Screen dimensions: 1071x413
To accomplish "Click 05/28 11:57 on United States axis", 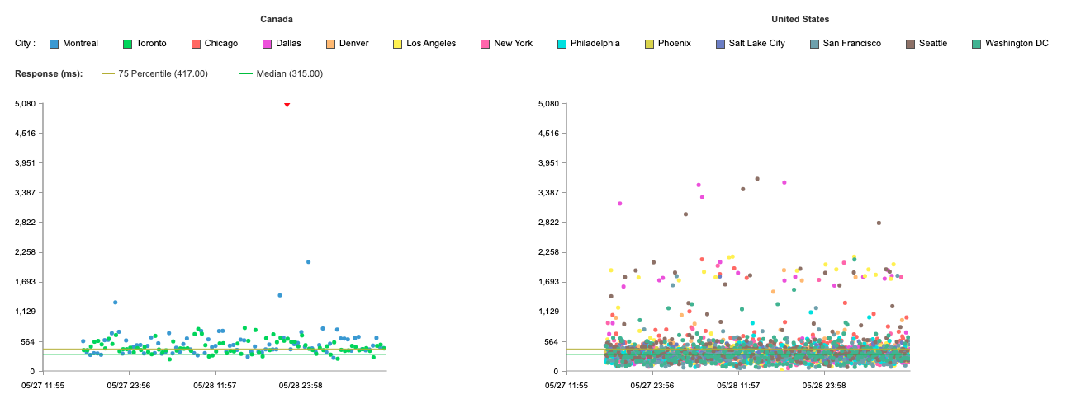I will pyautogui.click(x=738, y=385).
